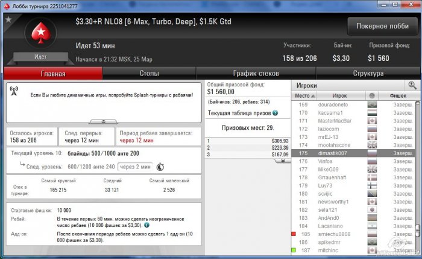Select player mrEJ-13 in the list
The image size is (422, 259).
tap(353, 137)
